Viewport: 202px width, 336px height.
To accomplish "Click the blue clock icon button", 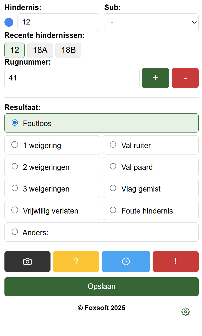I will 126,261.
